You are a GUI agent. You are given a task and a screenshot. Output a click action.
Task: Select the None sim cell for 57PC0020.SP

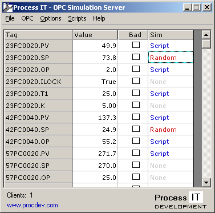pos(171,165)
